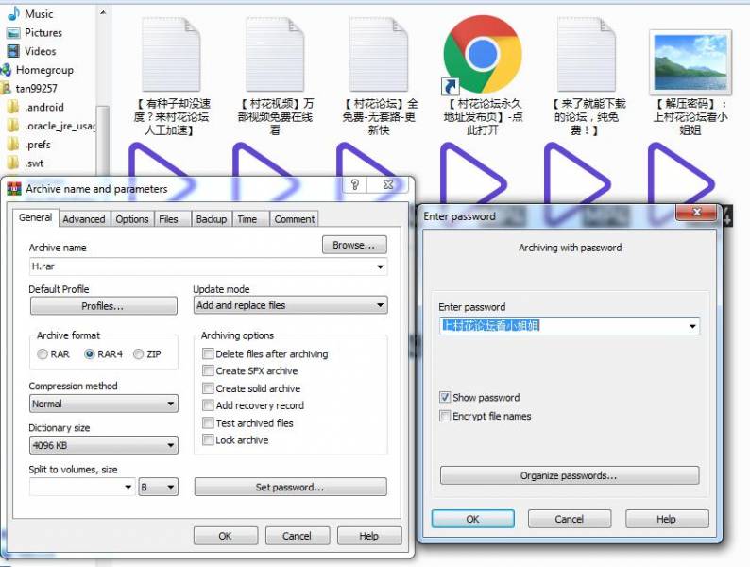Uncheck the Show password checkbox
Screen dimensions: 750x567
click(x=445, y=398)
